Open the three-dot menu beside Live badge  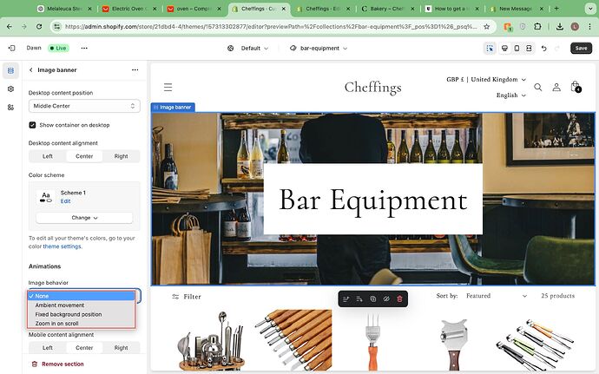(84, 48)
